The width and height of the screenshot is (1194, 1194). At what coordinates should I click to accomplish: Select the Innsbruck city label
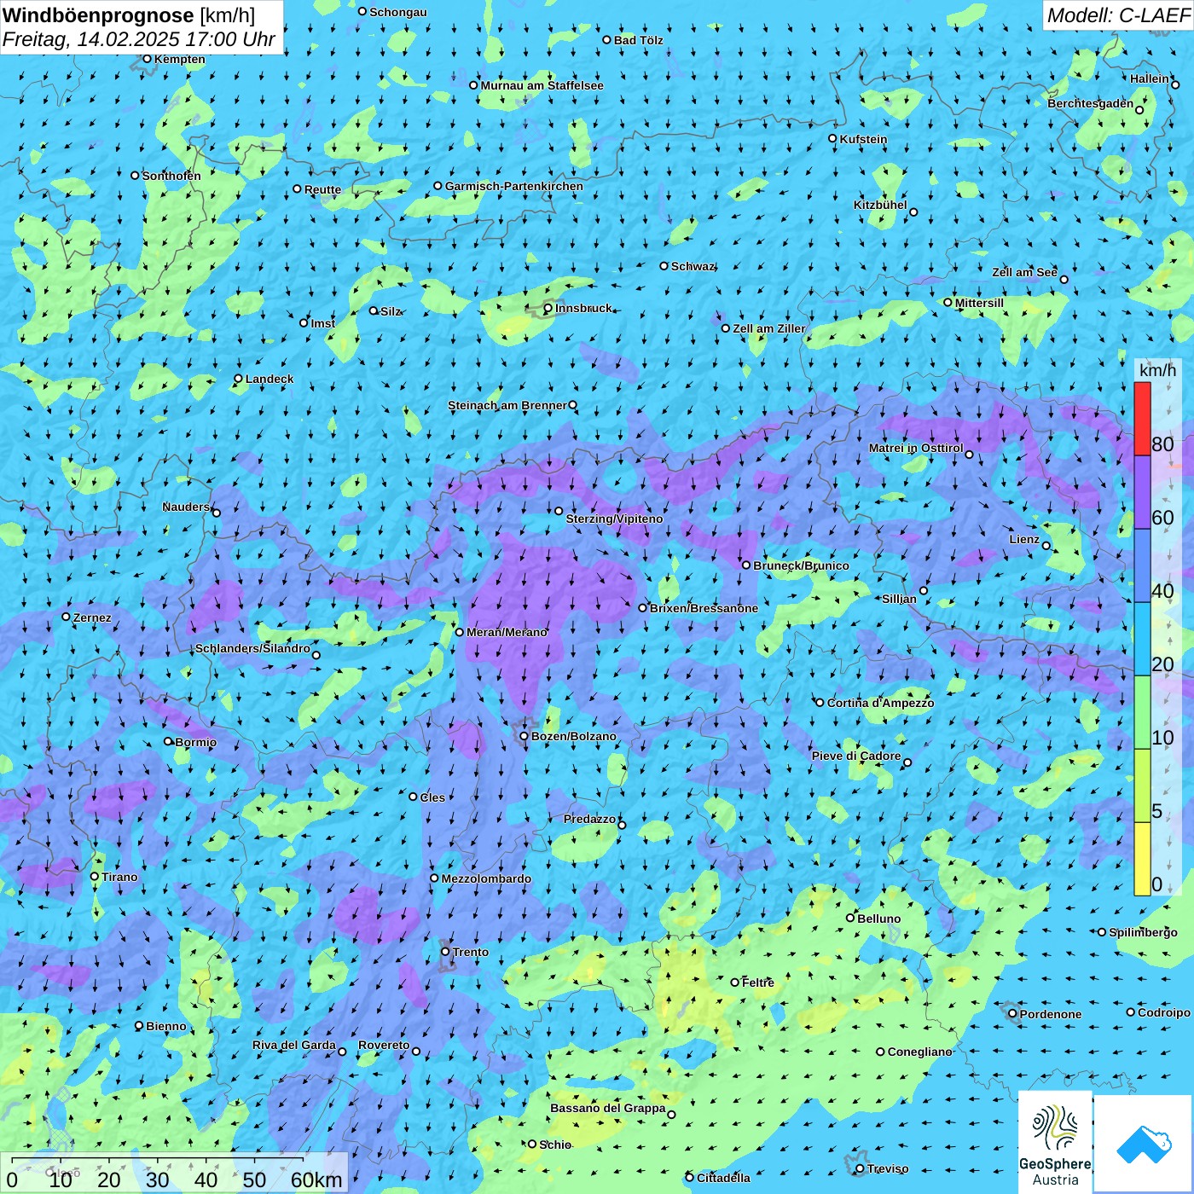(x=583, y=308)
